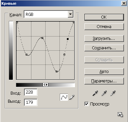Select the top-left corner curve point
The image size is (128, 122).
[17, 22]
